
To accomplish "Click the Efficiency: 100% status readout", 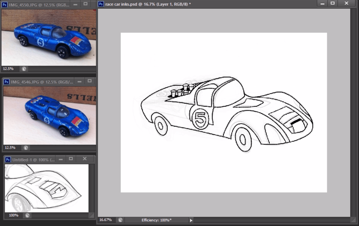I will (x=156, y=220).
